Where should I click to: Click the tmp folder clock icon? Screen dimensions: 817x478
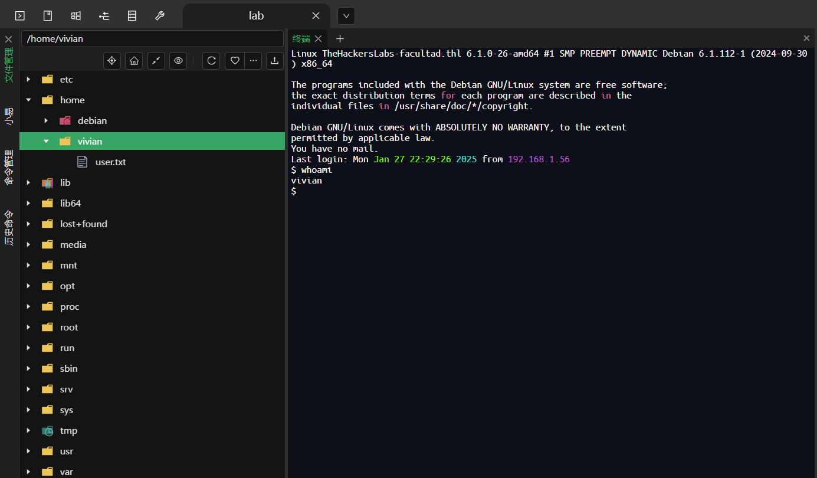click(x=48, y=431)
